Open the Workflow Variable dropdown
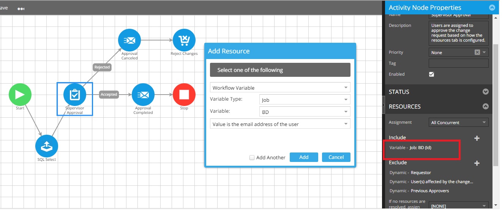Screen dimensions: 502x210 tap(280, 88)
